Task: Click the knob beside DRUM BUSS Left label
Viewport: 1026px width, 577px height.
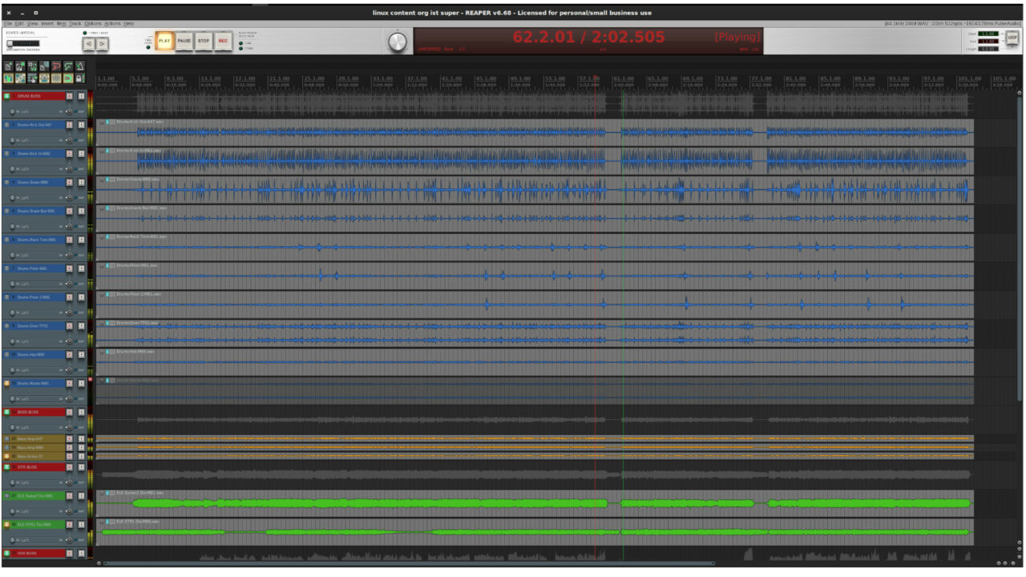Action: click(12, 111)
